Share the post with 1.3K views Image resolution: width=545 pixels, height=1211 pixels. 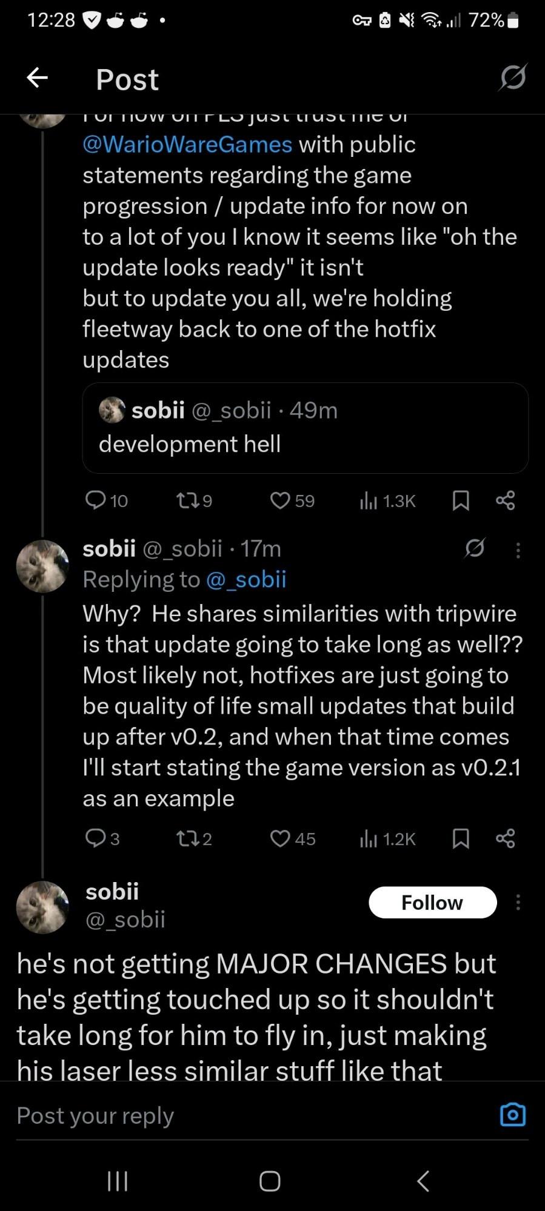[x=506, y=500]
